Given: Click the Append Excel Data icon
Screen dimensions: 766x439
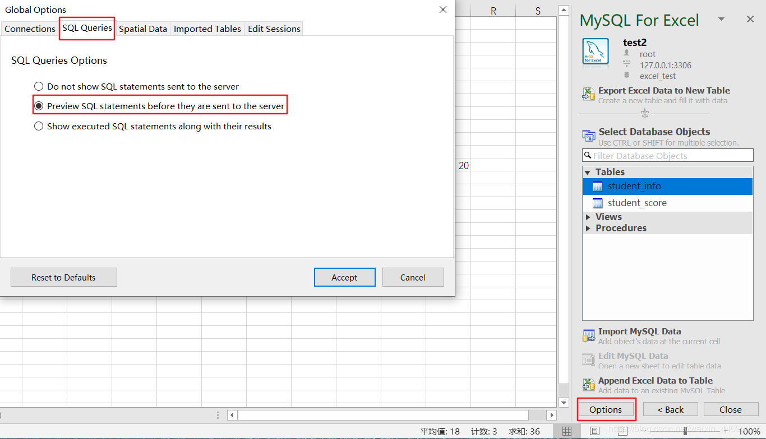Looking at the screenshot, I should pos(589,384).
